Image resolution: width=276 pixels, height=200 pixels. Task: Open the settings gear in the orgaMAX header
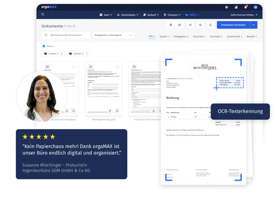227,7
